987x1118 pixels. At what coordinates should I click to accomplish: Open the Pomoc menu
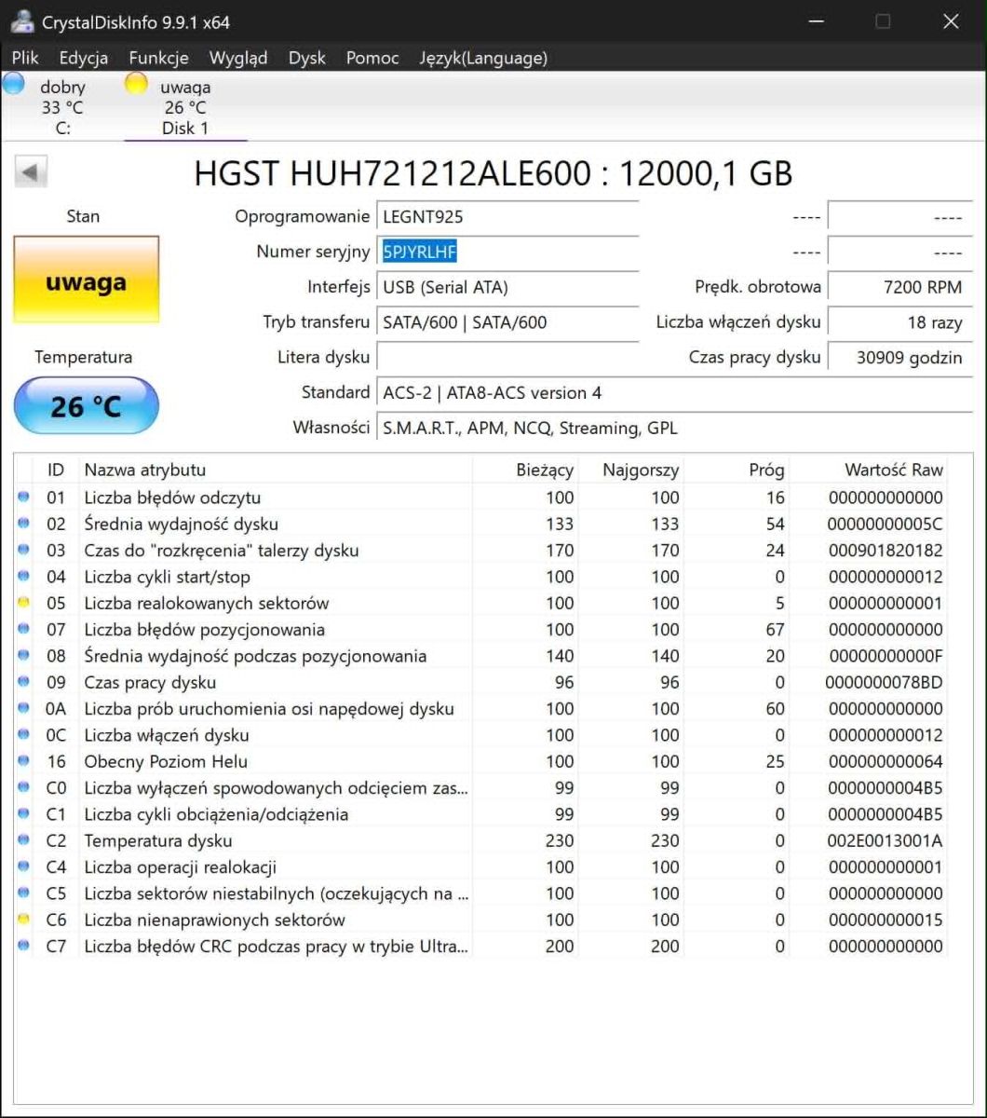pyautogui.click(x=372, y=58)
